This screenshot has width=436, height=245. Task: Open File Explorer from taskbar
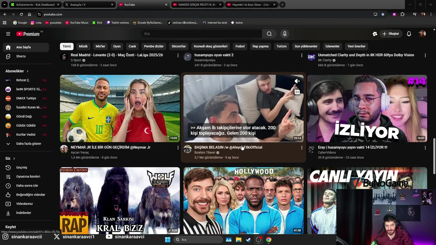tap(238, 240)
